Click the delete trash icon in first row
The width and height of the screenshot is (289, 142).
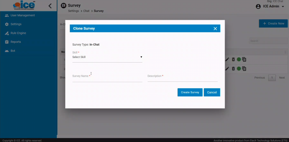coord(233,59)
